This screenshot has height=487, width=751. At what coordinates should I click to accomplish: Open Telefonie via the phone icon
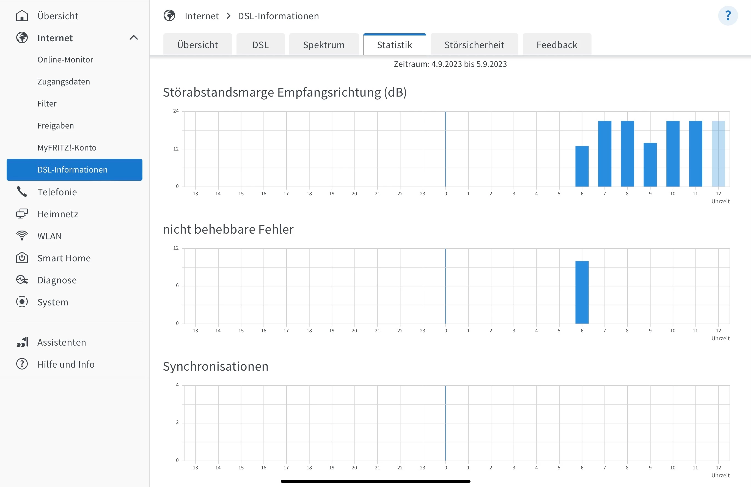[22, 192]
